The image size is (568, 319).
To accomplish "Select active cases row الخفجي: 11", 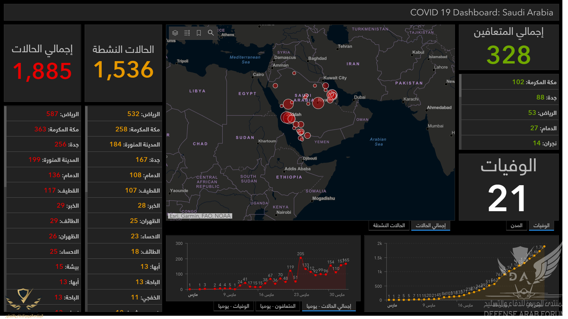I will tap(125, 297).
